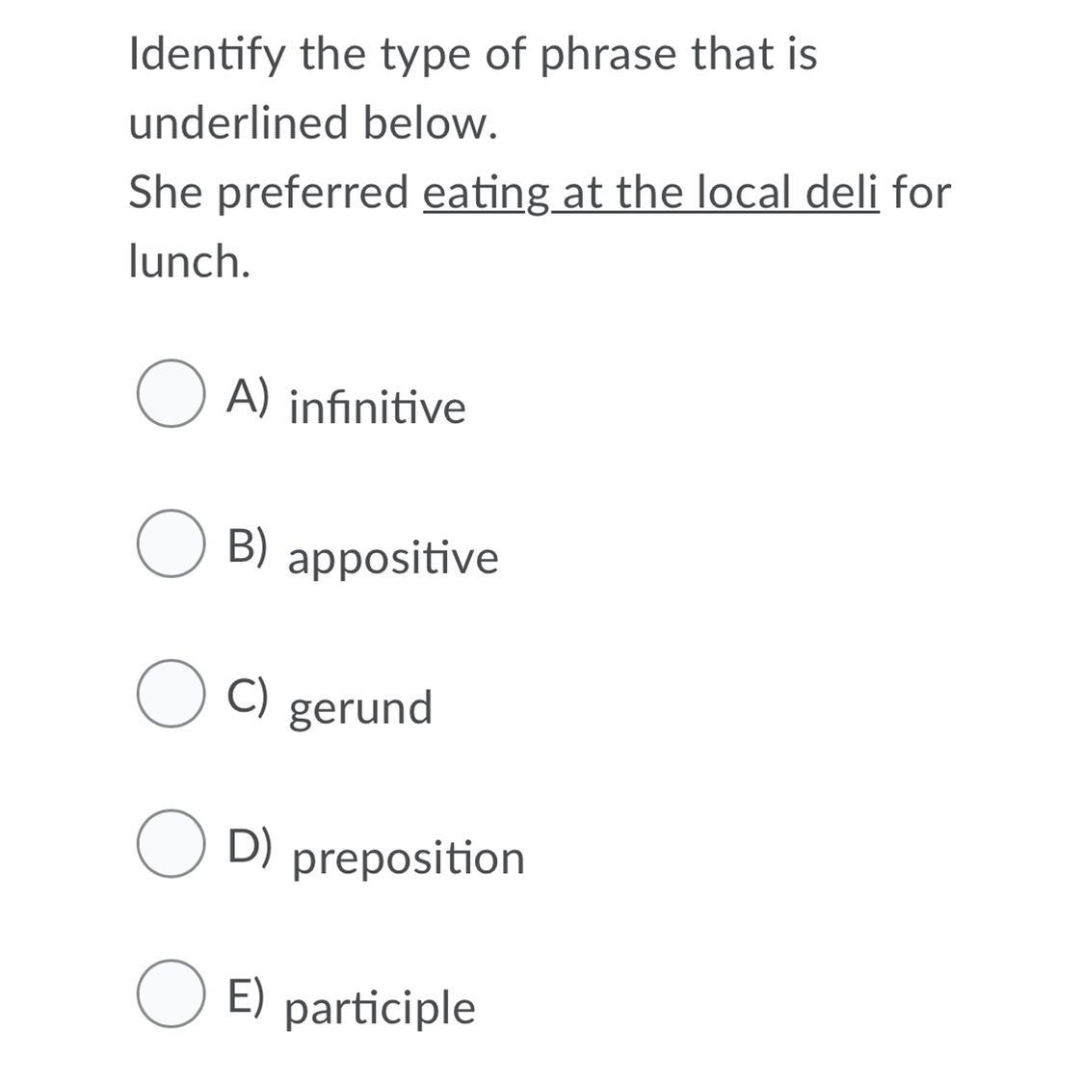
Task: Select the radio button for option A
Action: tap(171, 393)
